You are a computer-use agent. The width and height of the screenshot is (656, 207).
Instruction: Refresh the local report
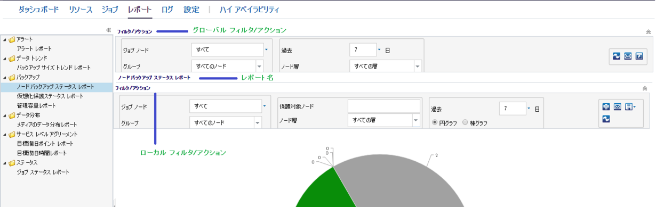coord(606,119)
